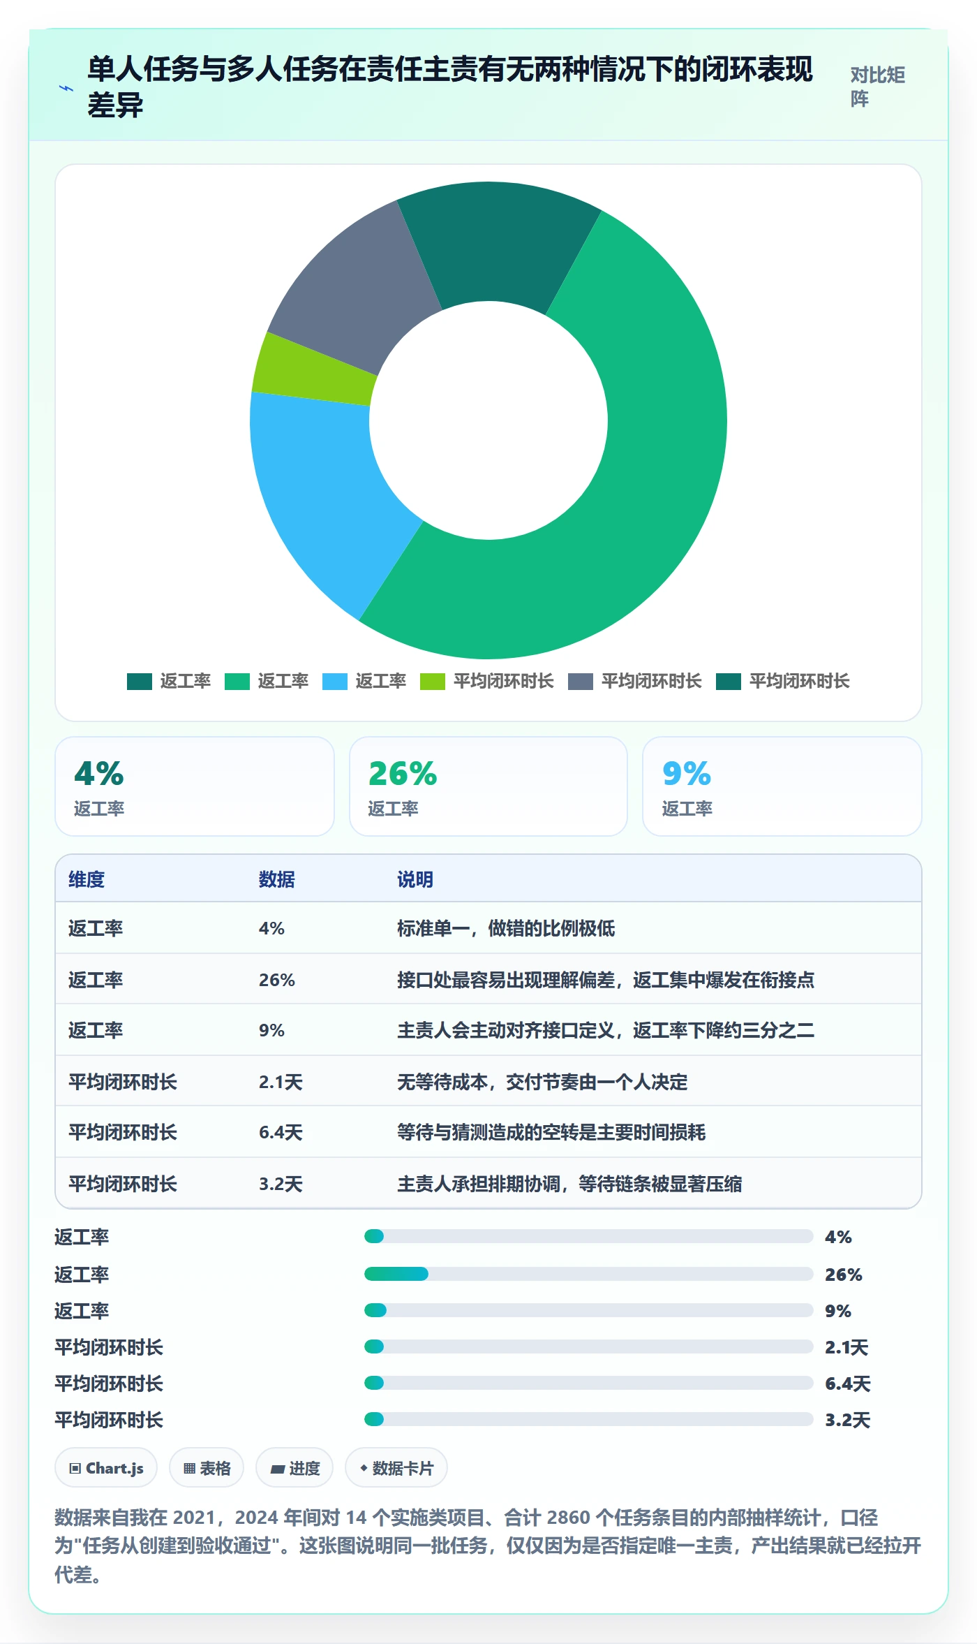977x1644 pixels.
Task: Toggle the light blue 返工率 legend item
Action: tap(364, 682)
